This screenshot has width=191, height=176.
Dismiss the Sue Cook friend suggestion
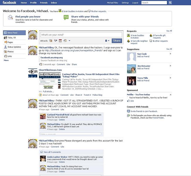pos(170,54)
